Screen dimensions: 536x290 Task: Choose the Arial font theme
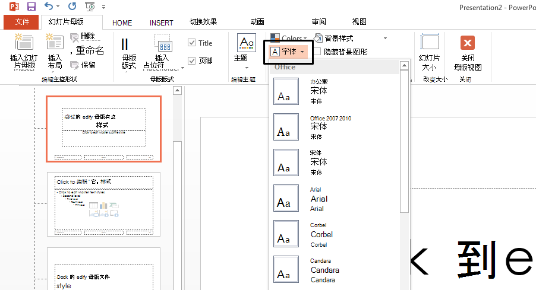(335, 198)
